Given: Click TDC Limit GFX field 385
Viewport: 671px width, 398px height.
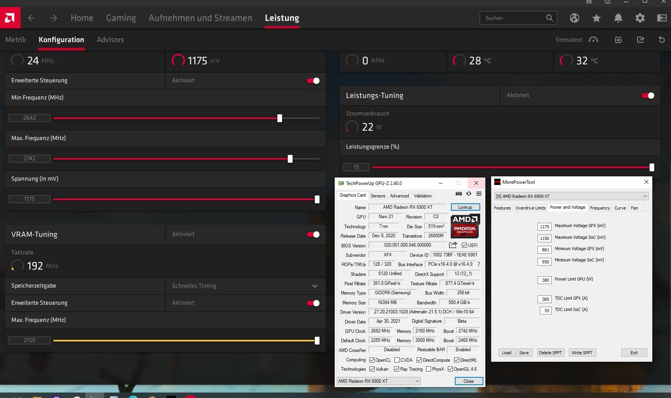Looking at the screenshot, I should pyautogui.click(x=545, y=299).
